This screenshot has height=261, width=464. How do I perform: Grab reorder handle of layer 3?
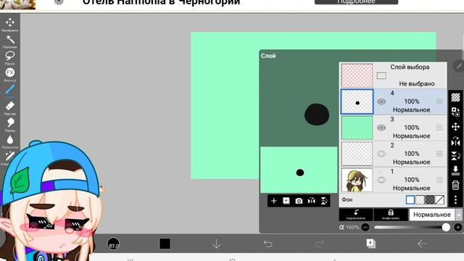point(439,128)
